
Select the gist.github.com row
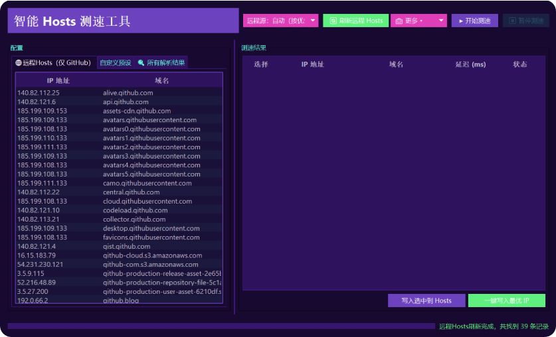(x=120, y=246)
